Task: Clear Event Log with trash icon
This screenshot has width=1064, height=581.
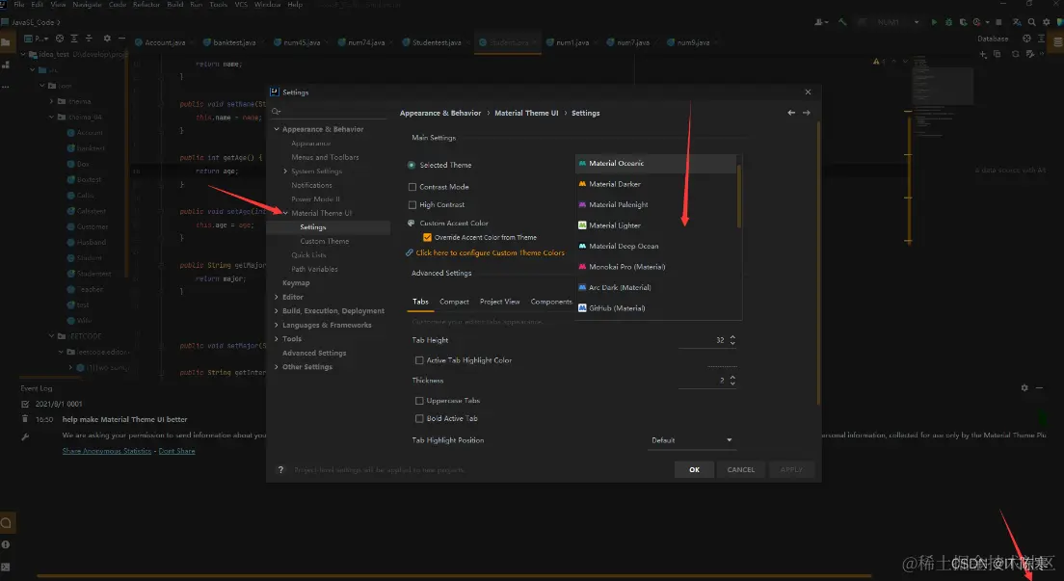Action: [25, 419]
